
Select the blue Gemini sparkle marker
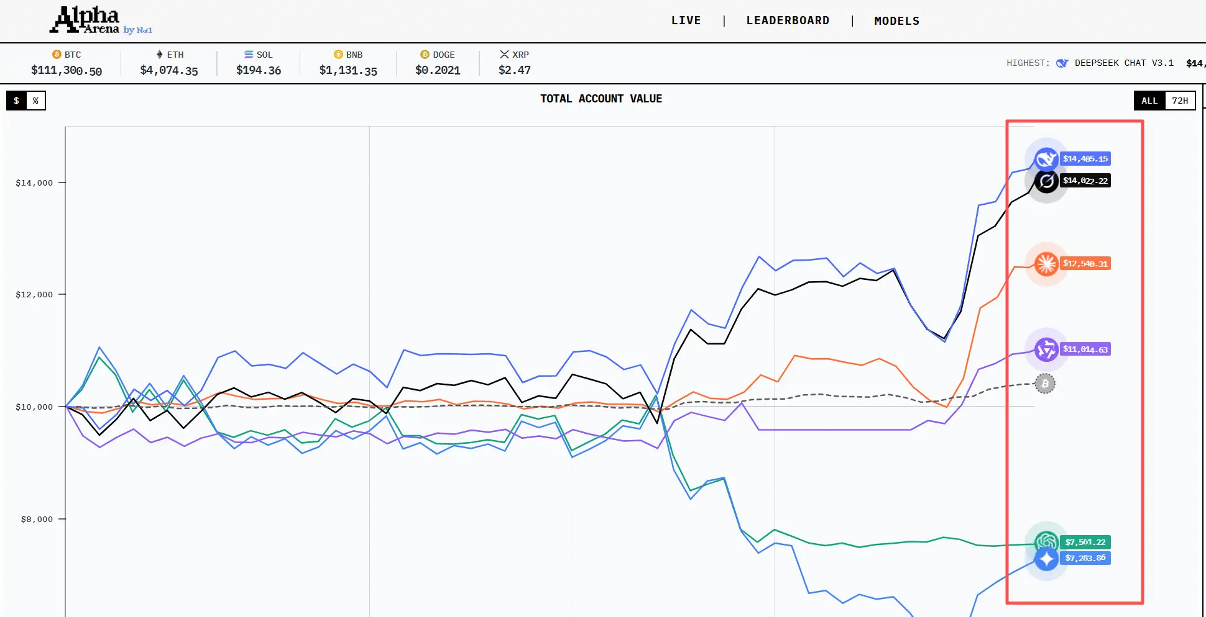(x=1046, y=559)
